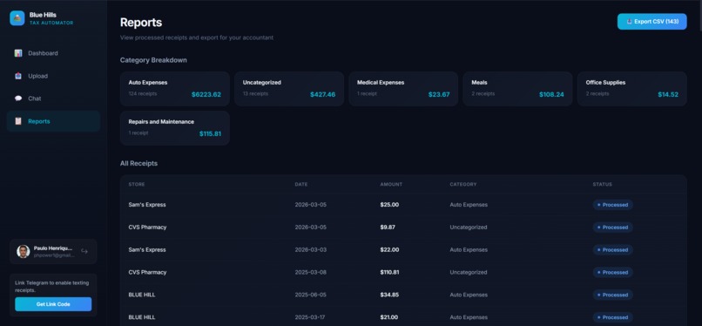
Task: Click the 2025-06-05 date cell
Action: pos(311,295)
